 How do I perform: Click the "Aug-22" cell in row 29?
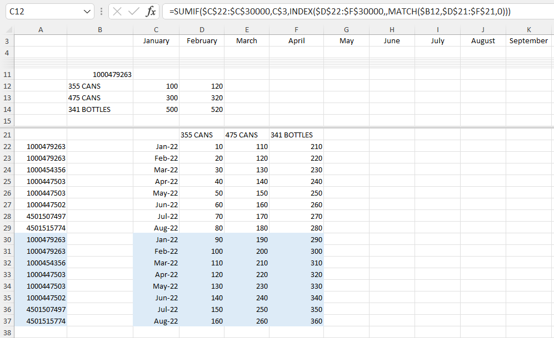[156, 228]
